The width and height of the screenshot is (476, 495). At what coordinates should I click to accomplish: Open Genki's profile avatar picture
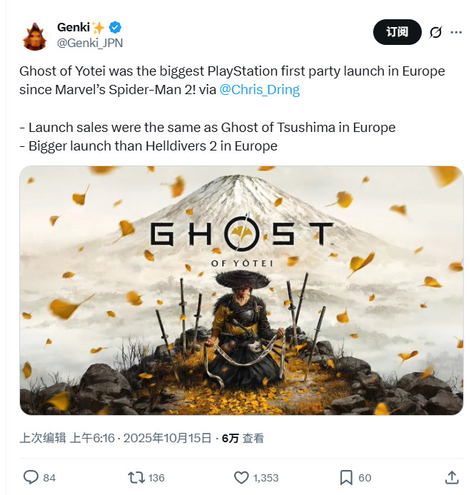(34, 36)
